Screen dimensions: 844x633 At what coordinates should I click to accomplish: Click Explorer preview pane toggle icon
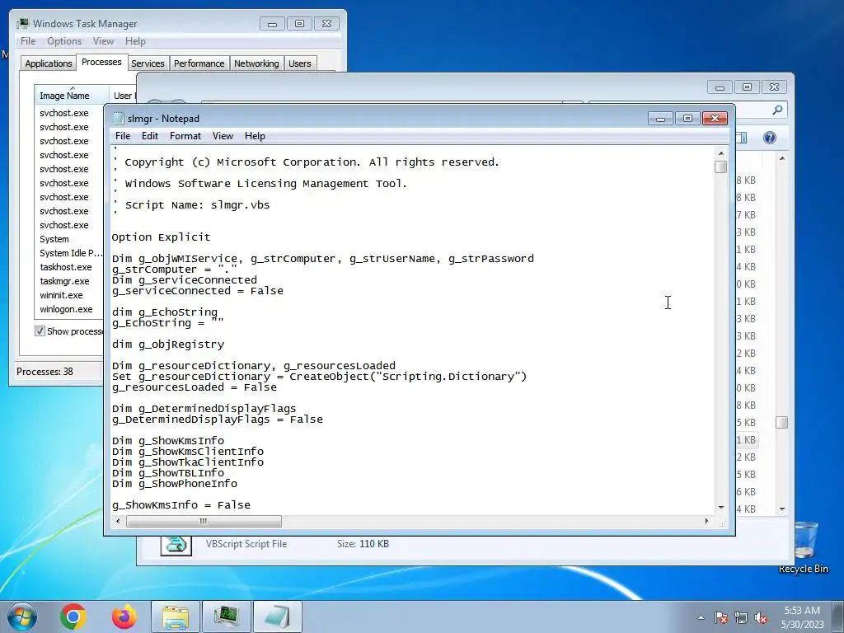tap(741, 138)
